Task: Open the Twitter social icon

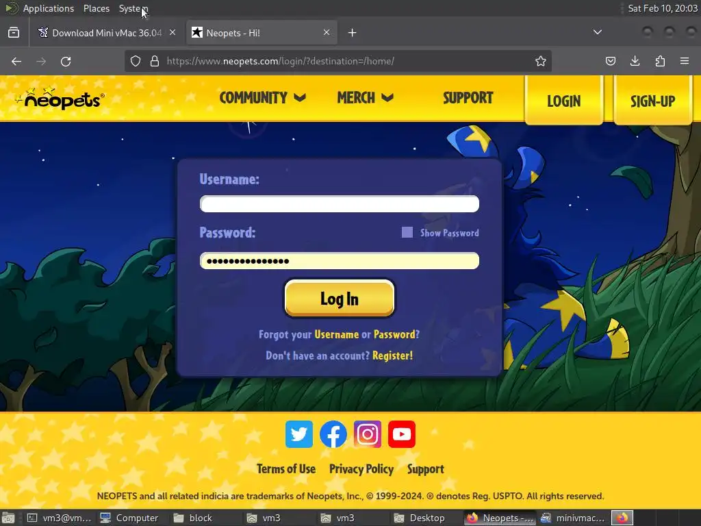Action: click(299, 434)
